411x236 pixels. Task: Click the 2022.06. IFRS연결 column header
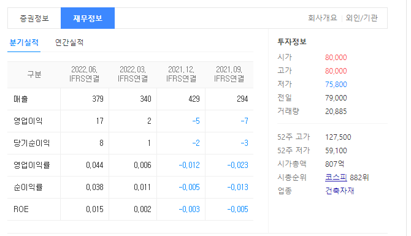pyautogui.click(x=85, y=74)
